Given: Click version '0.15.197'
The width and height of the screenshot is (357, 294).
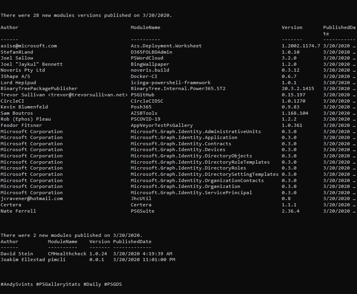Looking at the screenshot, I should click(x=294, y=95).
